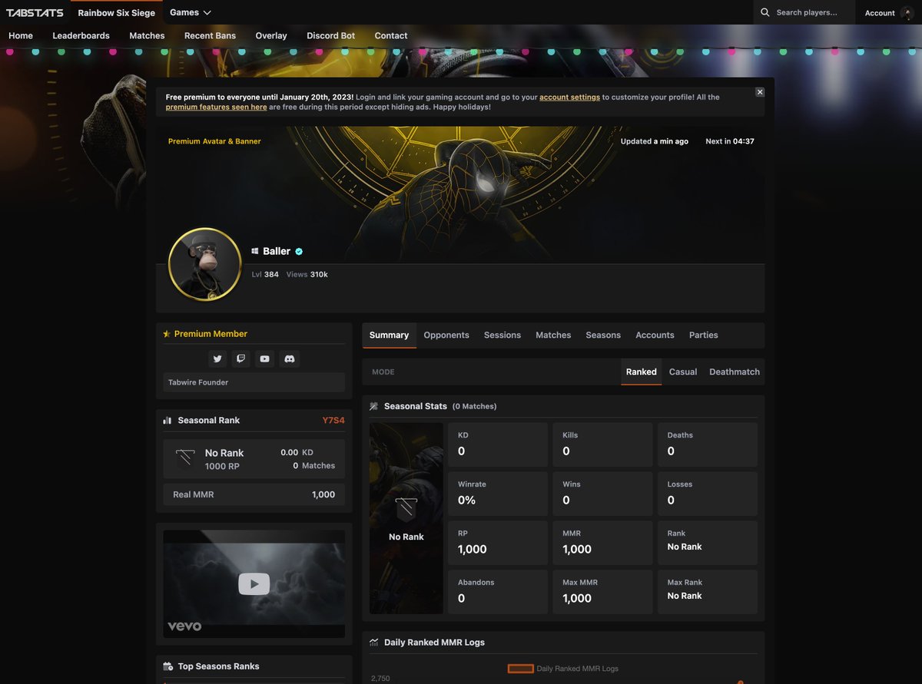Screen dimensions: 922x684
Task: Click the TabStats logo
Action: click(x=35, y=12)
